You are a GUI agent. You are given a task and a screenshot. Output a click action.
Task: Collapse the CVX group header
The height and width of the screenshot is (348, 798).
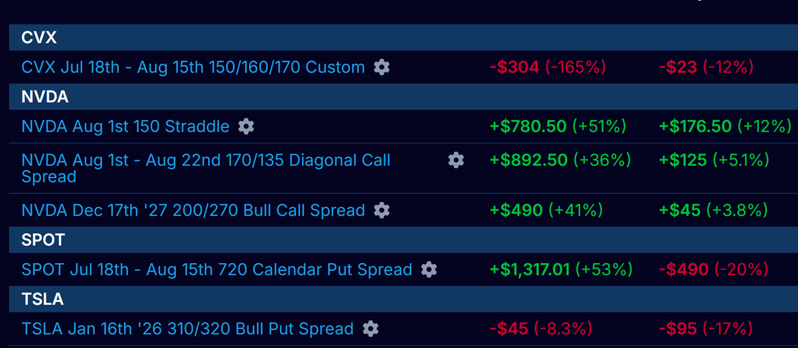(x=403, y=37)
